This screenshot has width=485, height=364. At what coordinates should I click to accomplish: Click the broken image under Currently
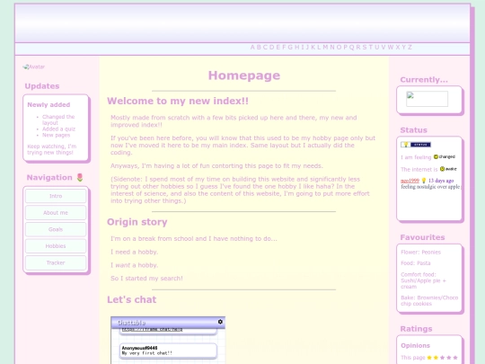(x=427, y=99)
